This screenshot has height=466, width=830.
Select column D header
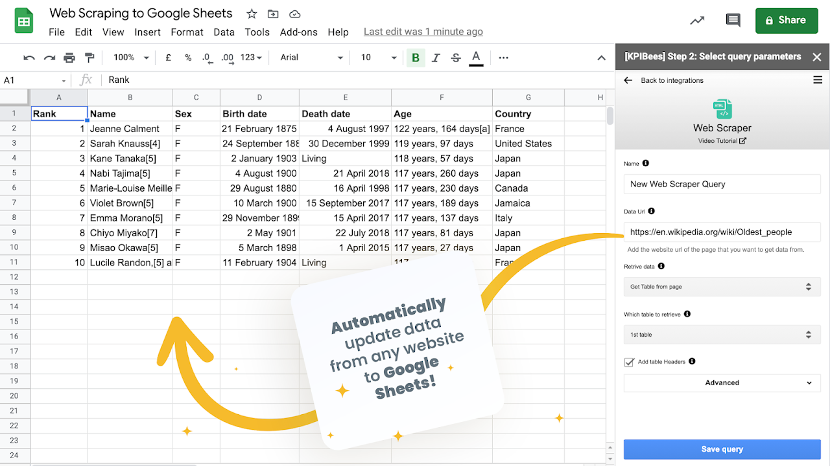point(259,97)
